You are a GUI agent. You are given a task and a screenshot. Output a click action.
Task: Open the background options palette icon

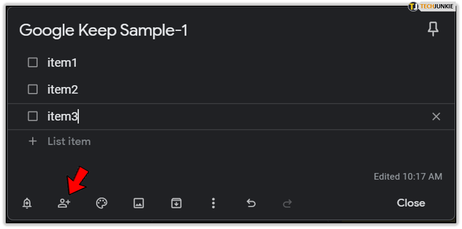pyautogui.click(x=101, y=203)
